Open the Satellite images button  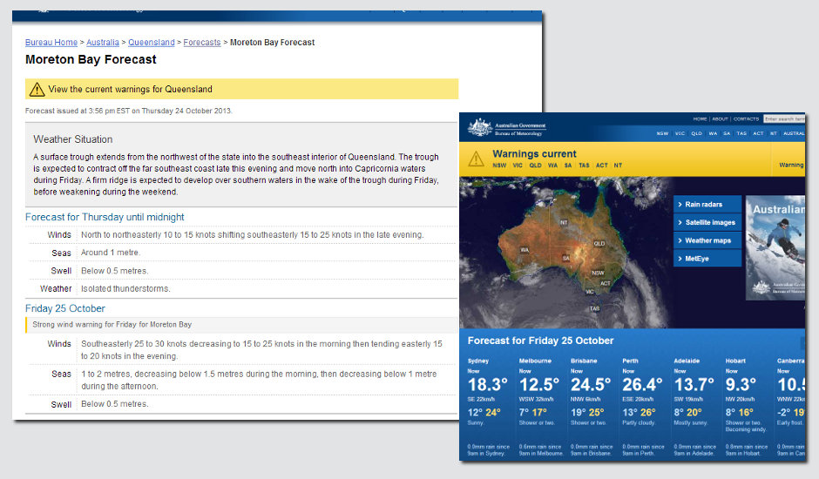707,223
